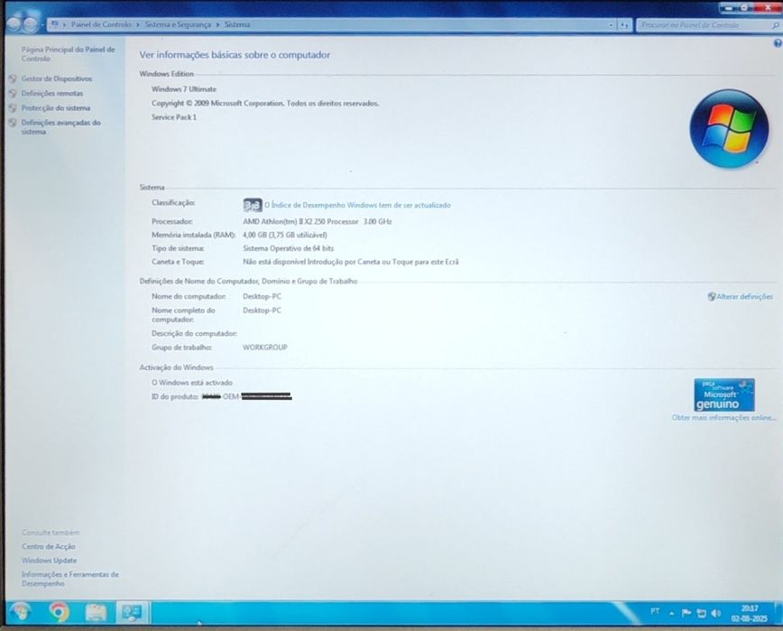Click the taskbar clock showing 20:17
Screen dimensions: 783x631
coord(749,613)
